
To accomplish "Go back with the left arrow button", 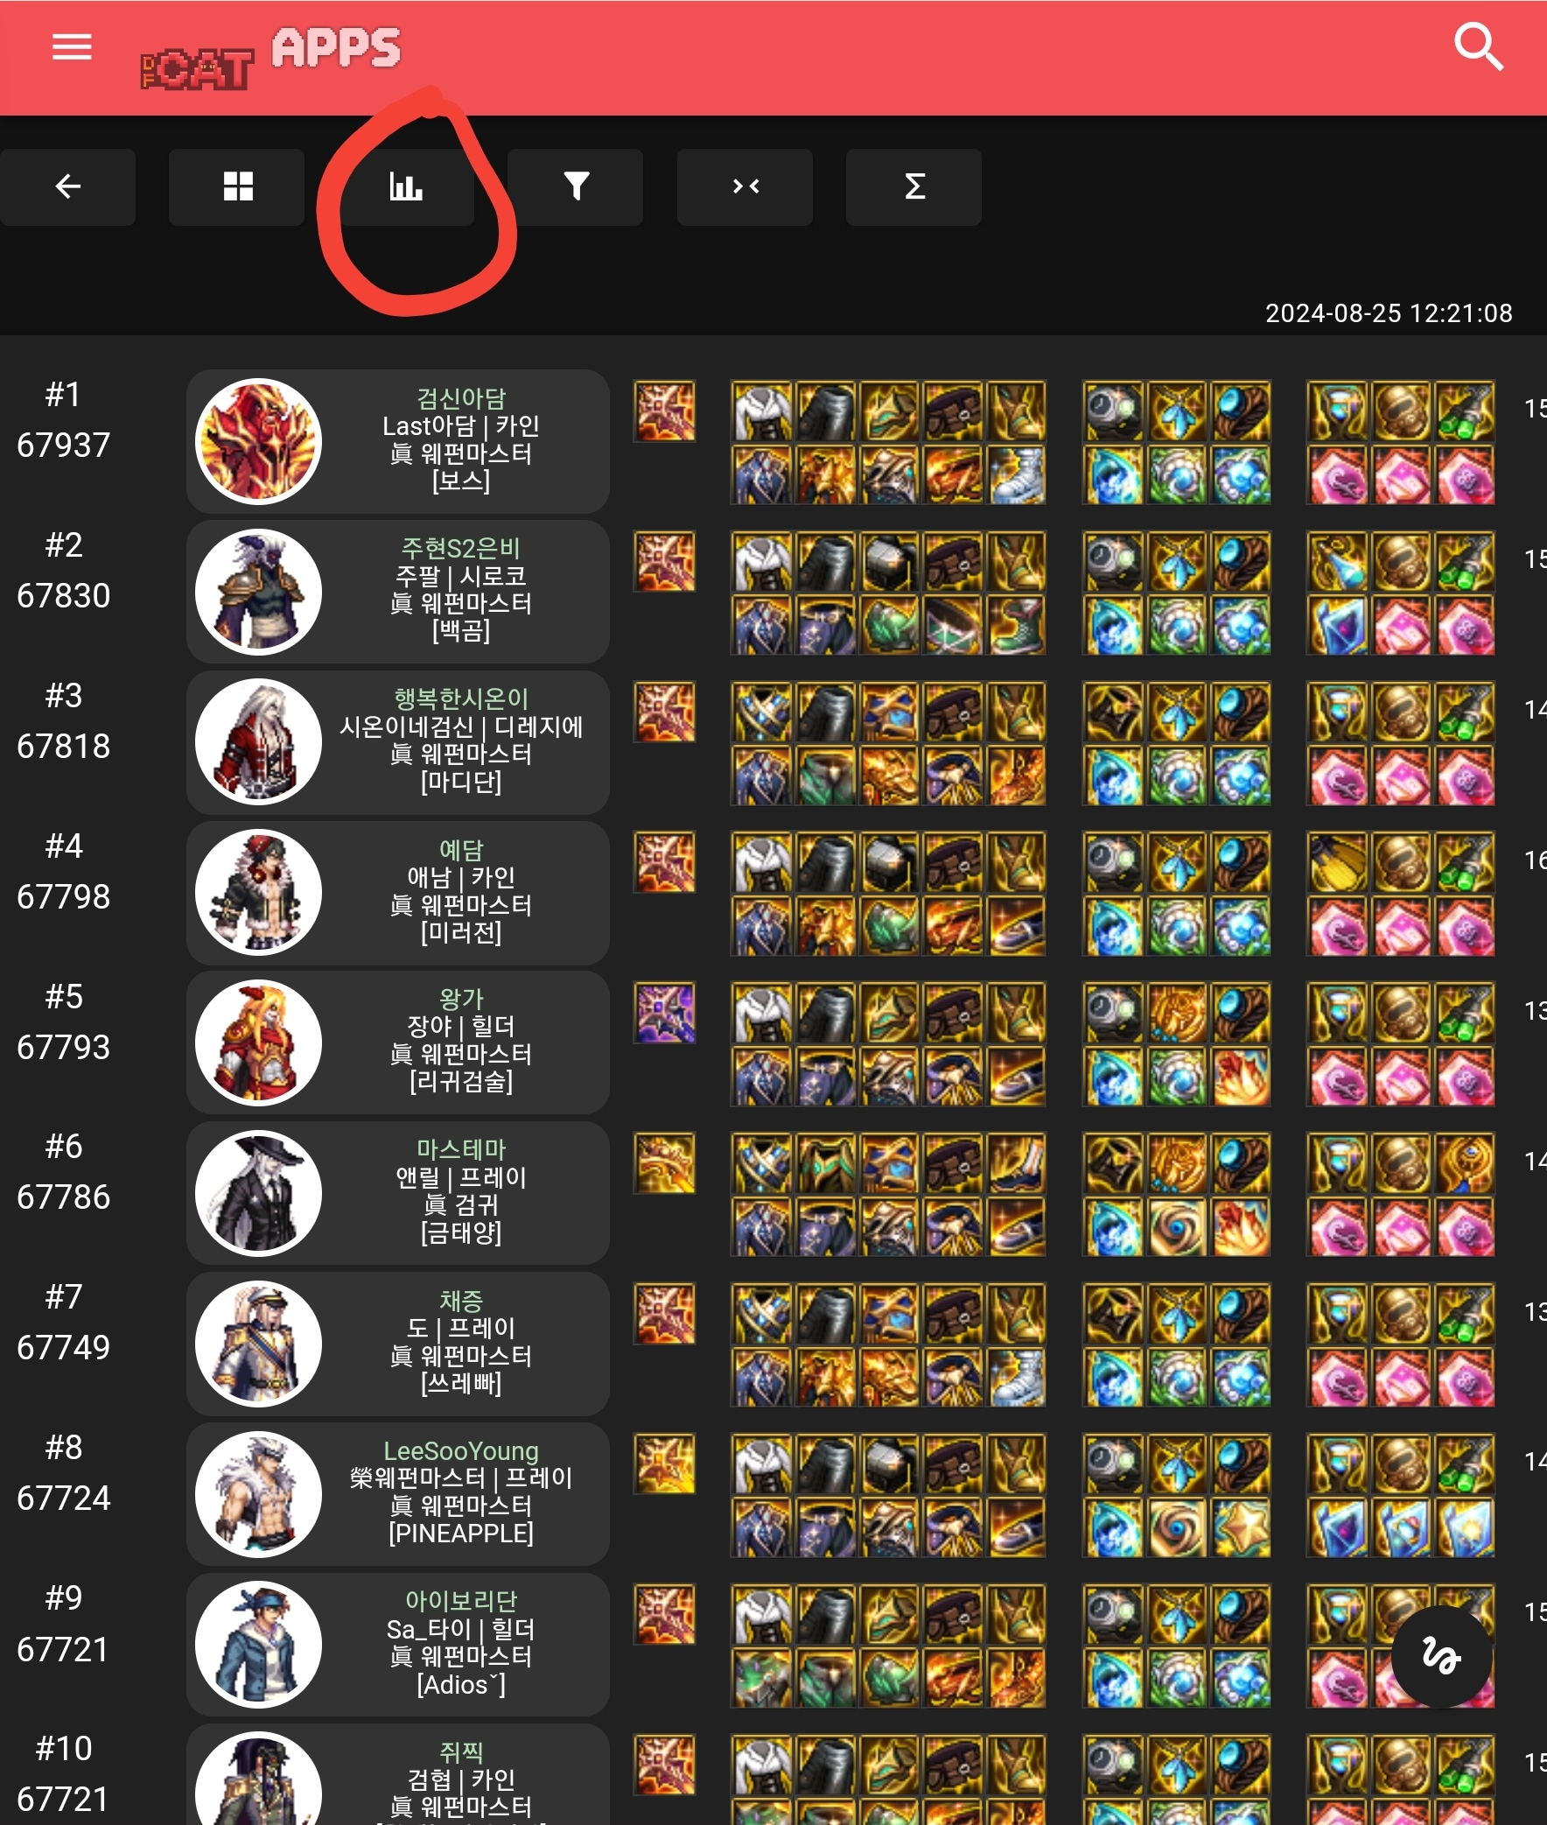I will coord(67,187).
